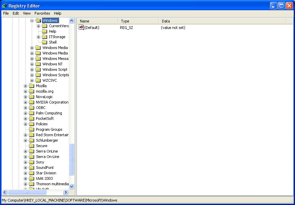
Task: Click the Schlumberger folder icon
Action: pos(32,140)
